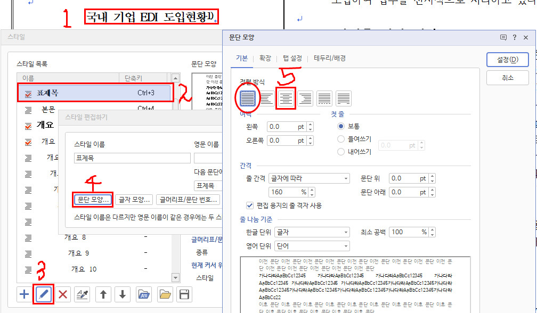Select the 개요 8 style row
Image resolution: width=537 pixels, height=313 pixels.
(x=94, y=237)
